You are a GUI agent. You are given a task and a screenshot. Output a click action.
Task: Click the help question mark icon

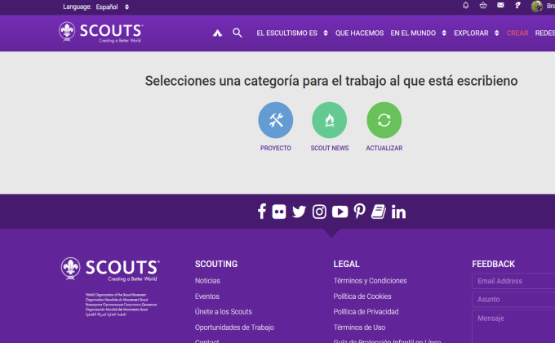pos(517,6)
